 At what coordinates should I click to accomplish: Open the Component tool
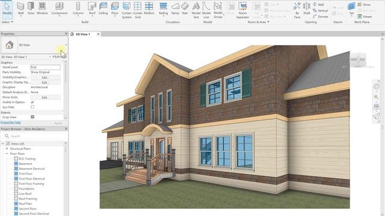60,9
